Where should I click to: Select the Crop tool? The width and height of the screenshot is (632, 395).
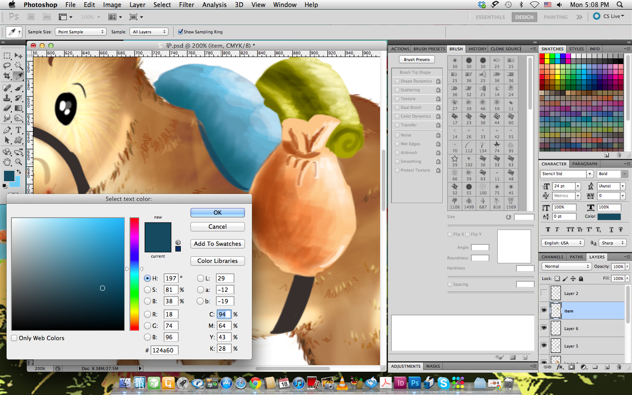7,76
